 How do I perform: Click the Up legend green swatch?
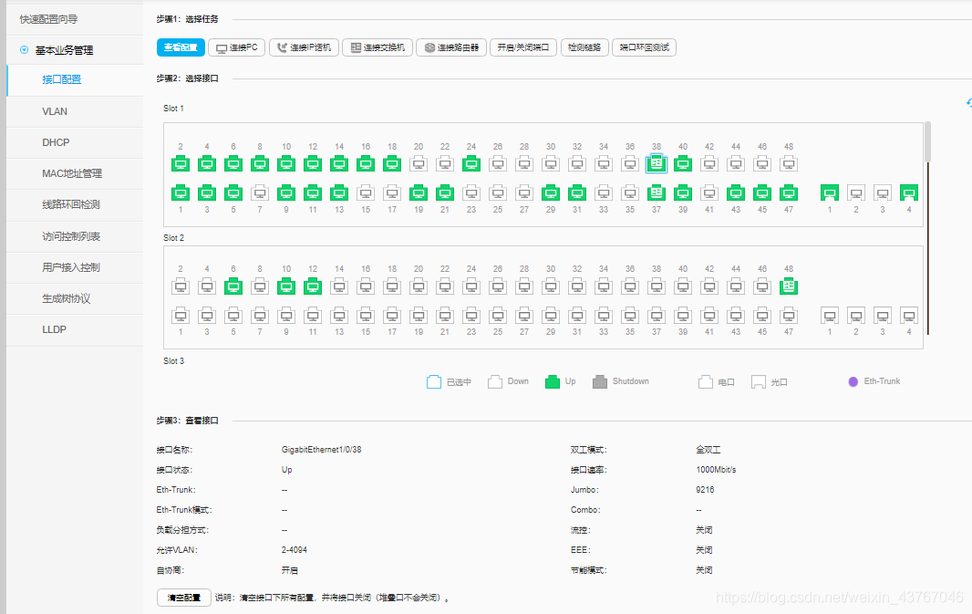point(553,381)
